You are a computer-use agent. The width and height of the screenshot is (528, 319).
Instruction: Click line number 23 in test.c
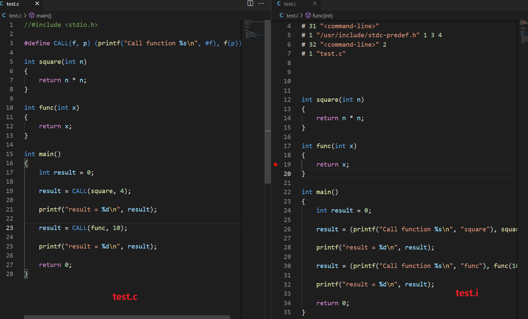point(9,228)
